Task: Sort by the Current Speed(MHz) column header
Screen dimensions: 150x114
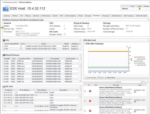Action: (x=11, y=44)
